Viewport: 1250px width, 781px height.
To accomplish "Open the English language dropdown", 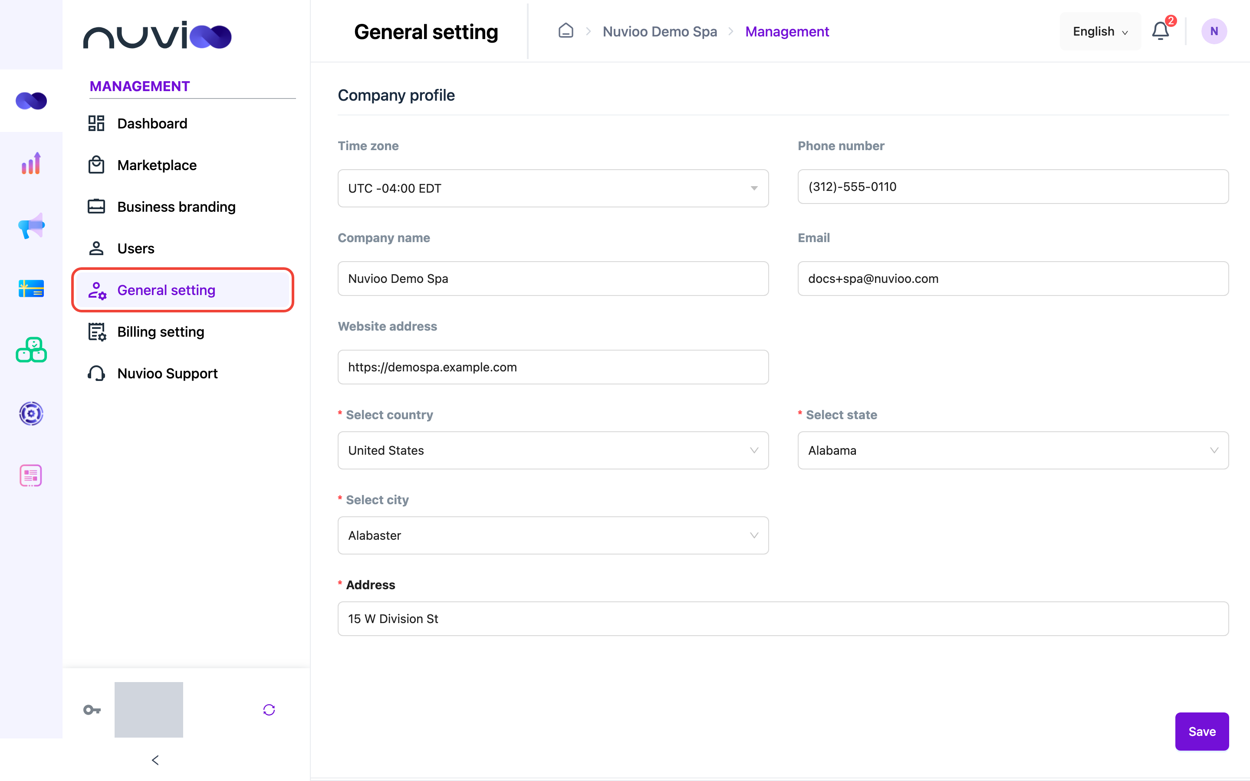I will point(1100,31).
